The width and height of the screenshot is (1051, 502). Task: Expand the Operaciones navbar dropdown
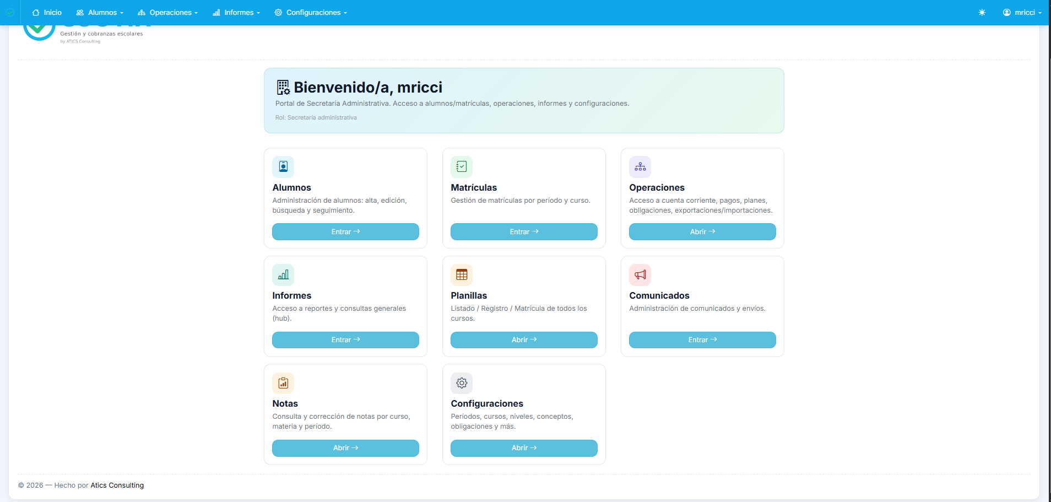167,12
